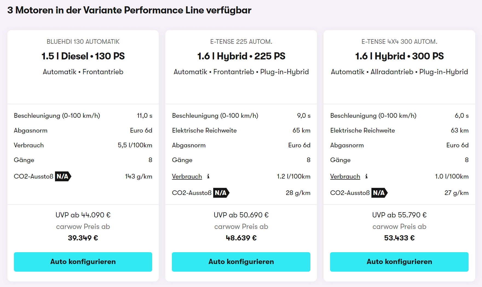Select the 1.6 l Hybrid 300 PS title
This screenshot has height=287, width=482.
(399, 56)
